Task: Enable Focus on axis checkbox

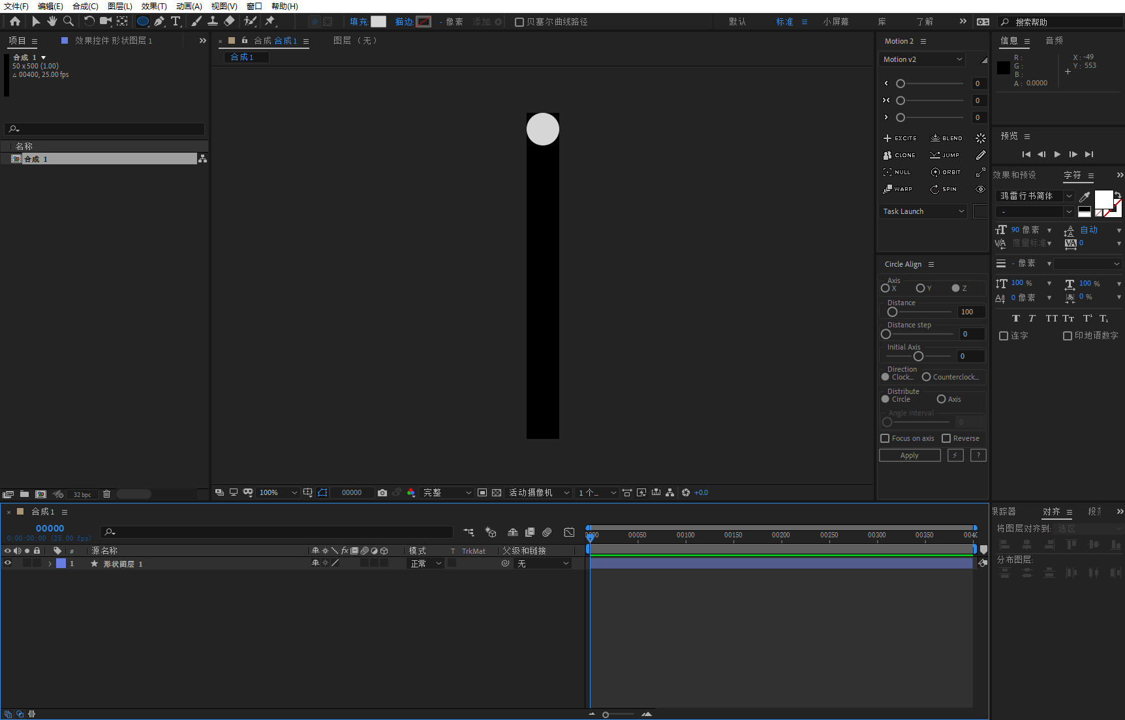Action: tap(885, 438)
